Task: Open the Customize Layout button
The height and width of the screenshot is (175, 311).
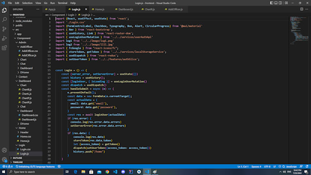Action: pos(286,3)
